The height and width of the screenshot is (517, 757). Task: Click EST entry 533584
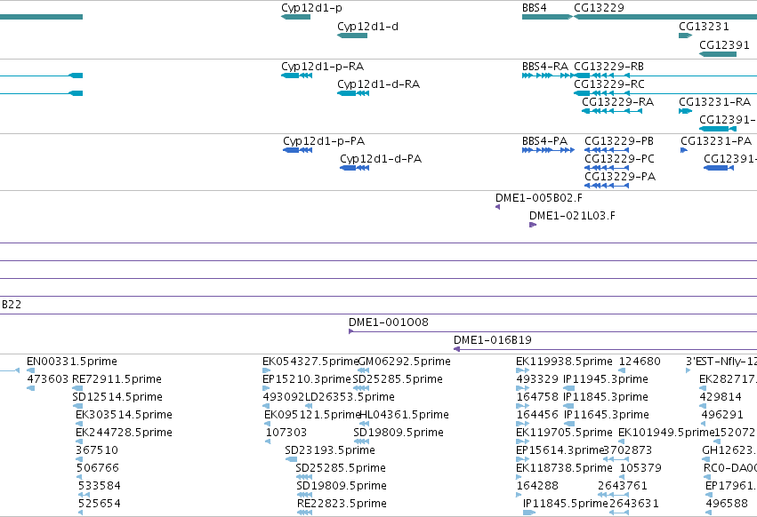point(100,486)
